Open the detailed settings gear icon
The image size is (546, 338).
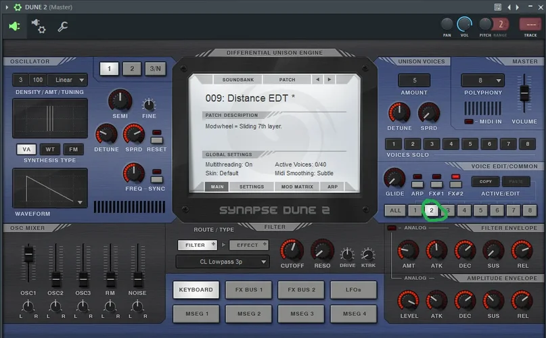[x=38, y=26]
